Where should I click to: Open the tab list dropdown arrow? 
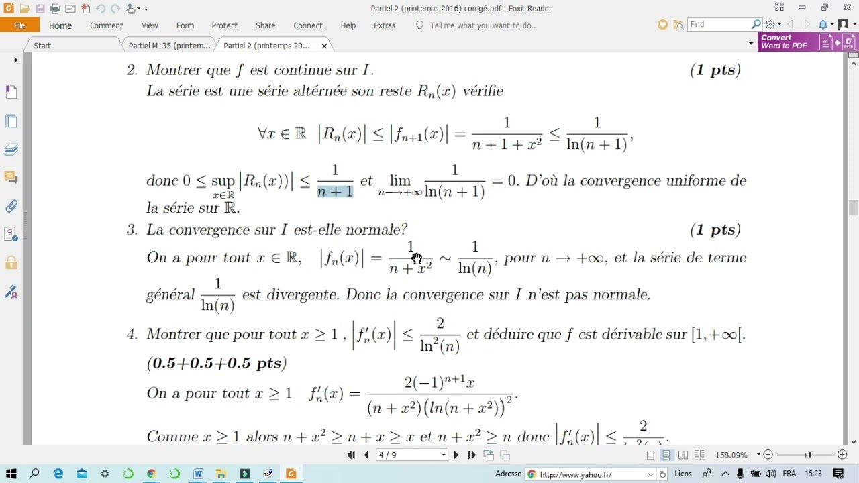[x=751, y=43]
